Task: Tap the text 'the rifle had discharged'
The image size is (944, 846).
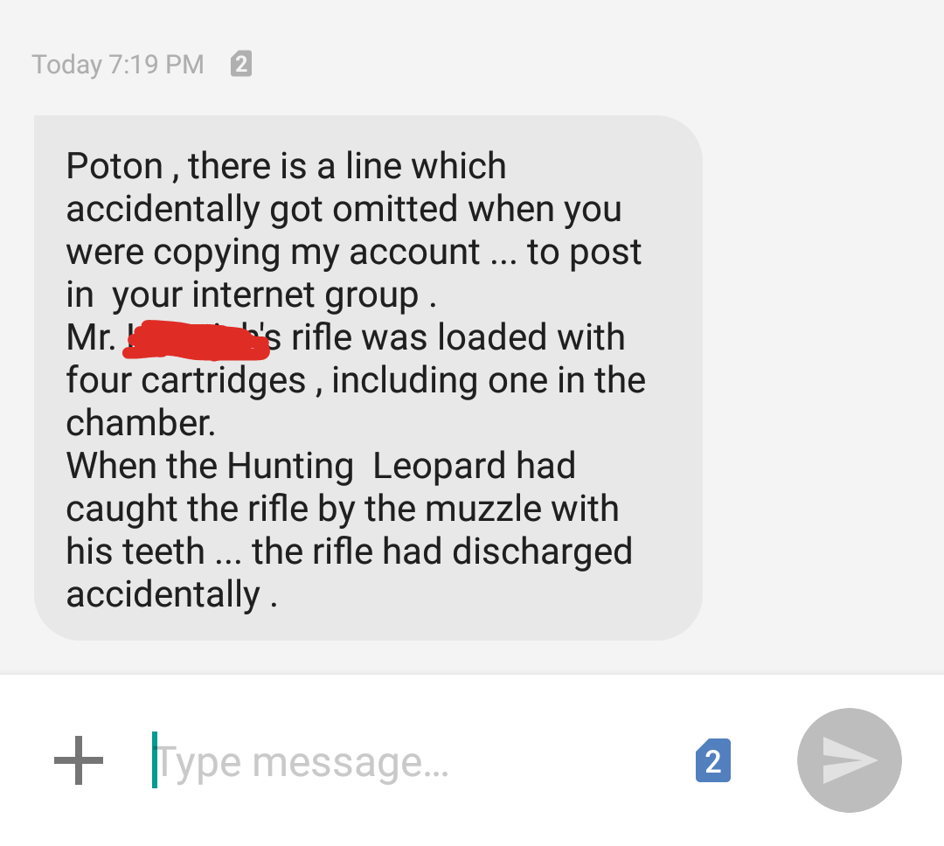Action: tap(442, 551)
